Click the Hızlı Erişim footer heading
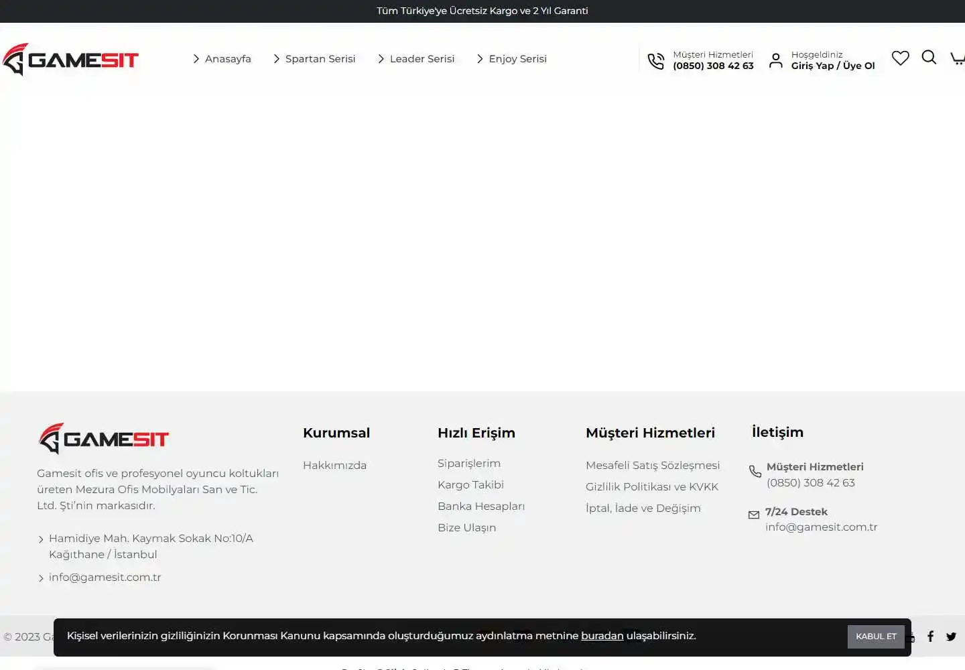The height and width of the screenshot is (670, 965). point(476,433)
